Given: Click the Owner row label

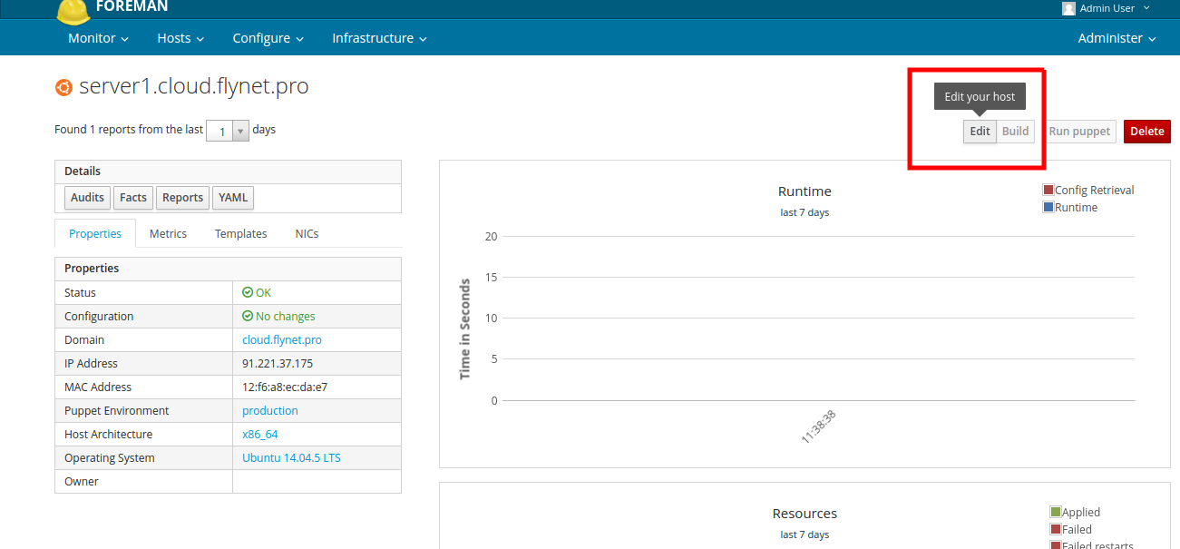Looking at the screenshot, I should coord(82,481).
